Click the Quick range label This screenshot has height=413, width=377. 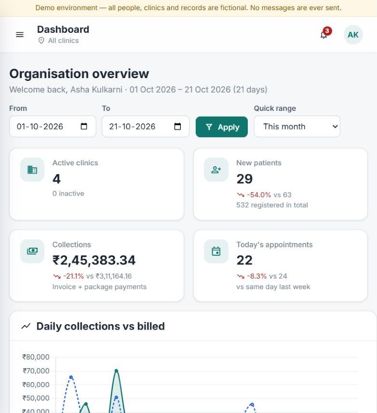point(275,108)
